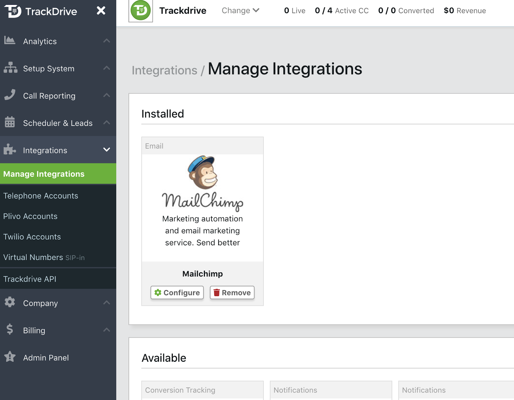Click the $0 Revenue stat
Viewport: 514px width, 400px height.
(x=465, y=11)
